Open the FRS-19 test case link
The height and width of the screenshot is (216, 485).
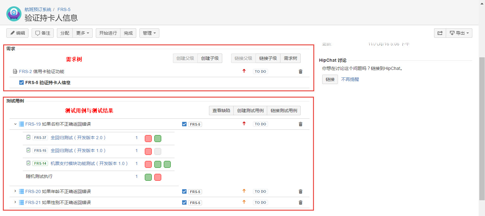pos(33,124)
